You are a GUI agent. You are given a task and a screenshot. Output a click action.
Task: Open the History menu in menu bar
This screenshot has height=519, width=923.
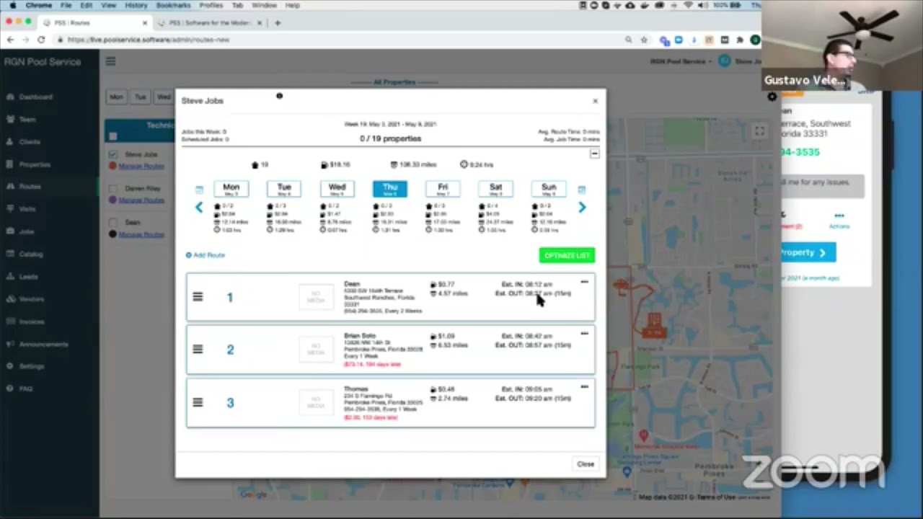136,5
